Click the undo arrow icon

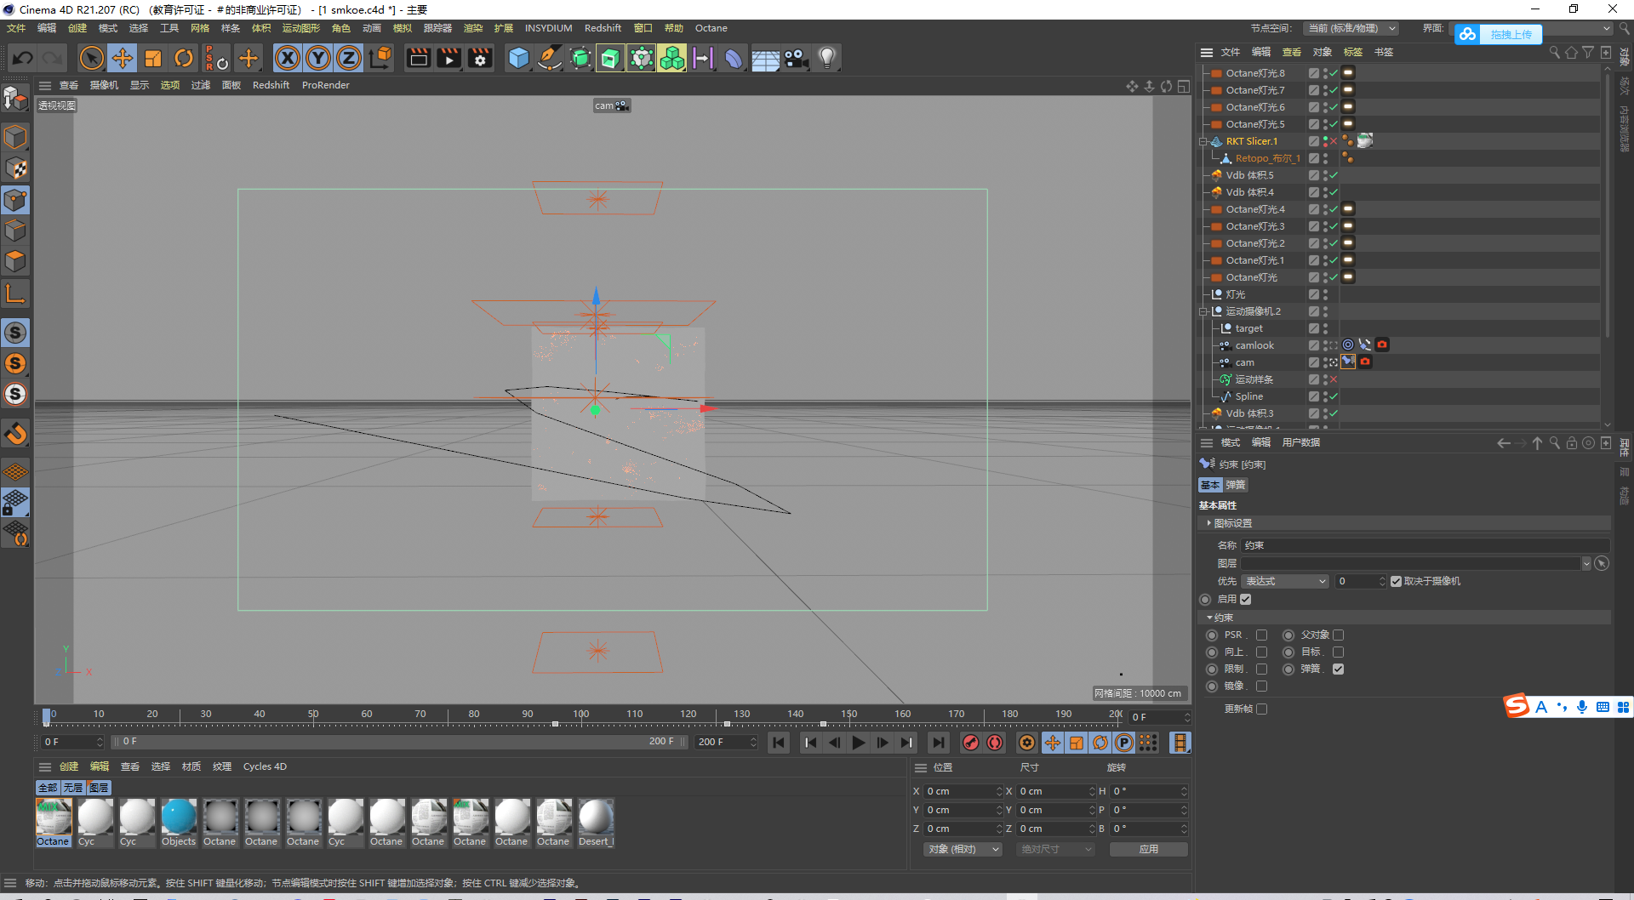tap(23, 58)
